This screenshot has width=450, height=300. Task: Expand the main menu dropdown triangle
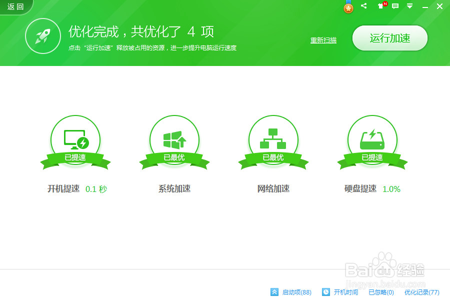[x=409, y=6]
